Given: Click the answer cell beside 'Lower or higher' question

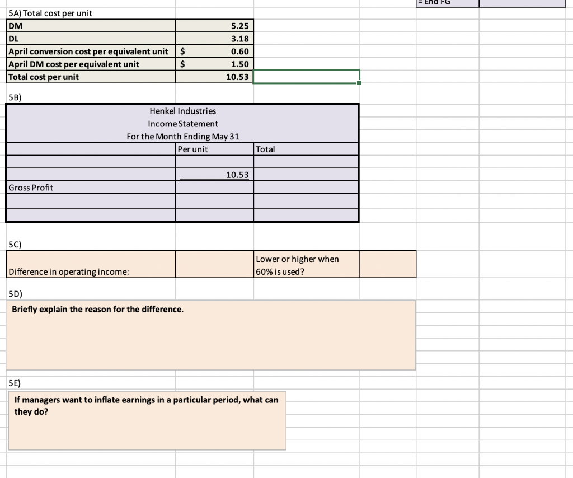Looking at the screenshot, I should click(387, 264).
